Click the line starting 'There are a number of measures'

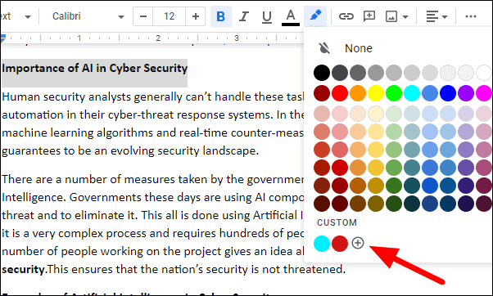point(153,180)
